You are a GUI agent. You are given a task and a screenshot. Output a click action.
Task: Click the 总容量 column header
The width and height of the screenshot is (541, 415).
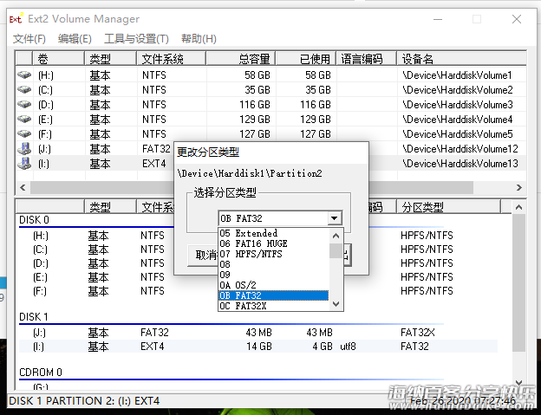click(x=240, y=59)
